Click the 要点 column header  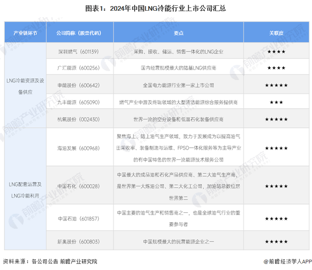coord(178,32)
